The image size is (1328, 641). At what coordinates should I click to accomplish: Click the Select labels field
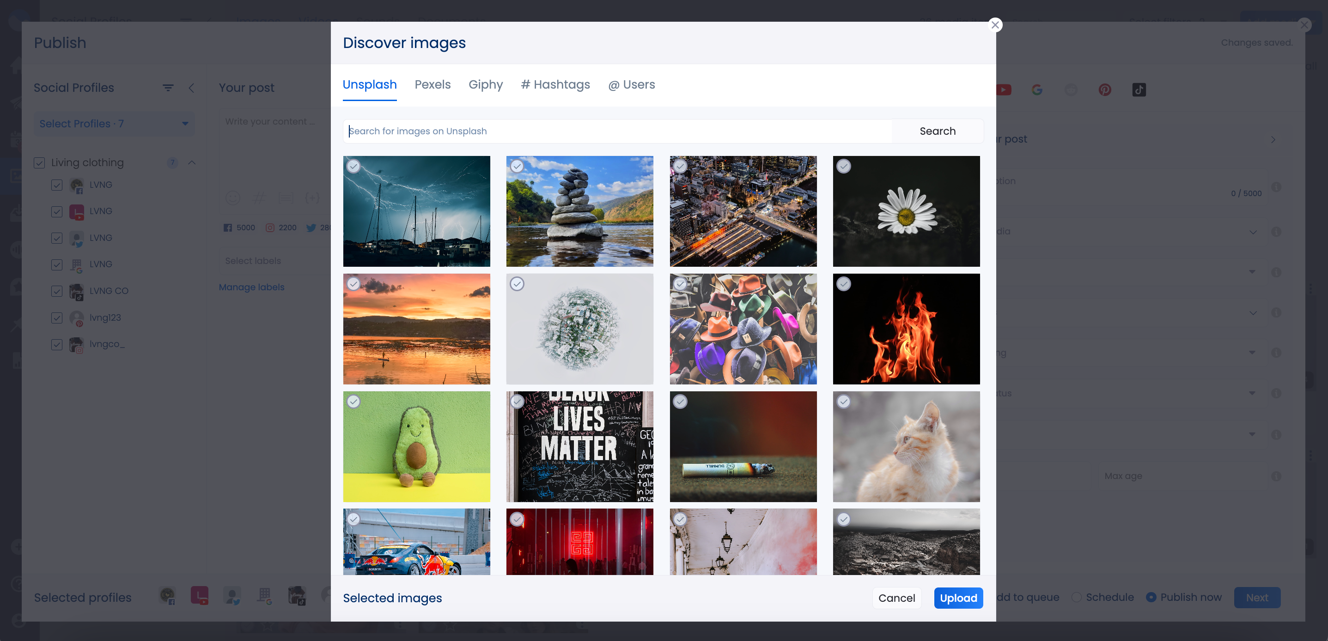click(x=276, y=261)
